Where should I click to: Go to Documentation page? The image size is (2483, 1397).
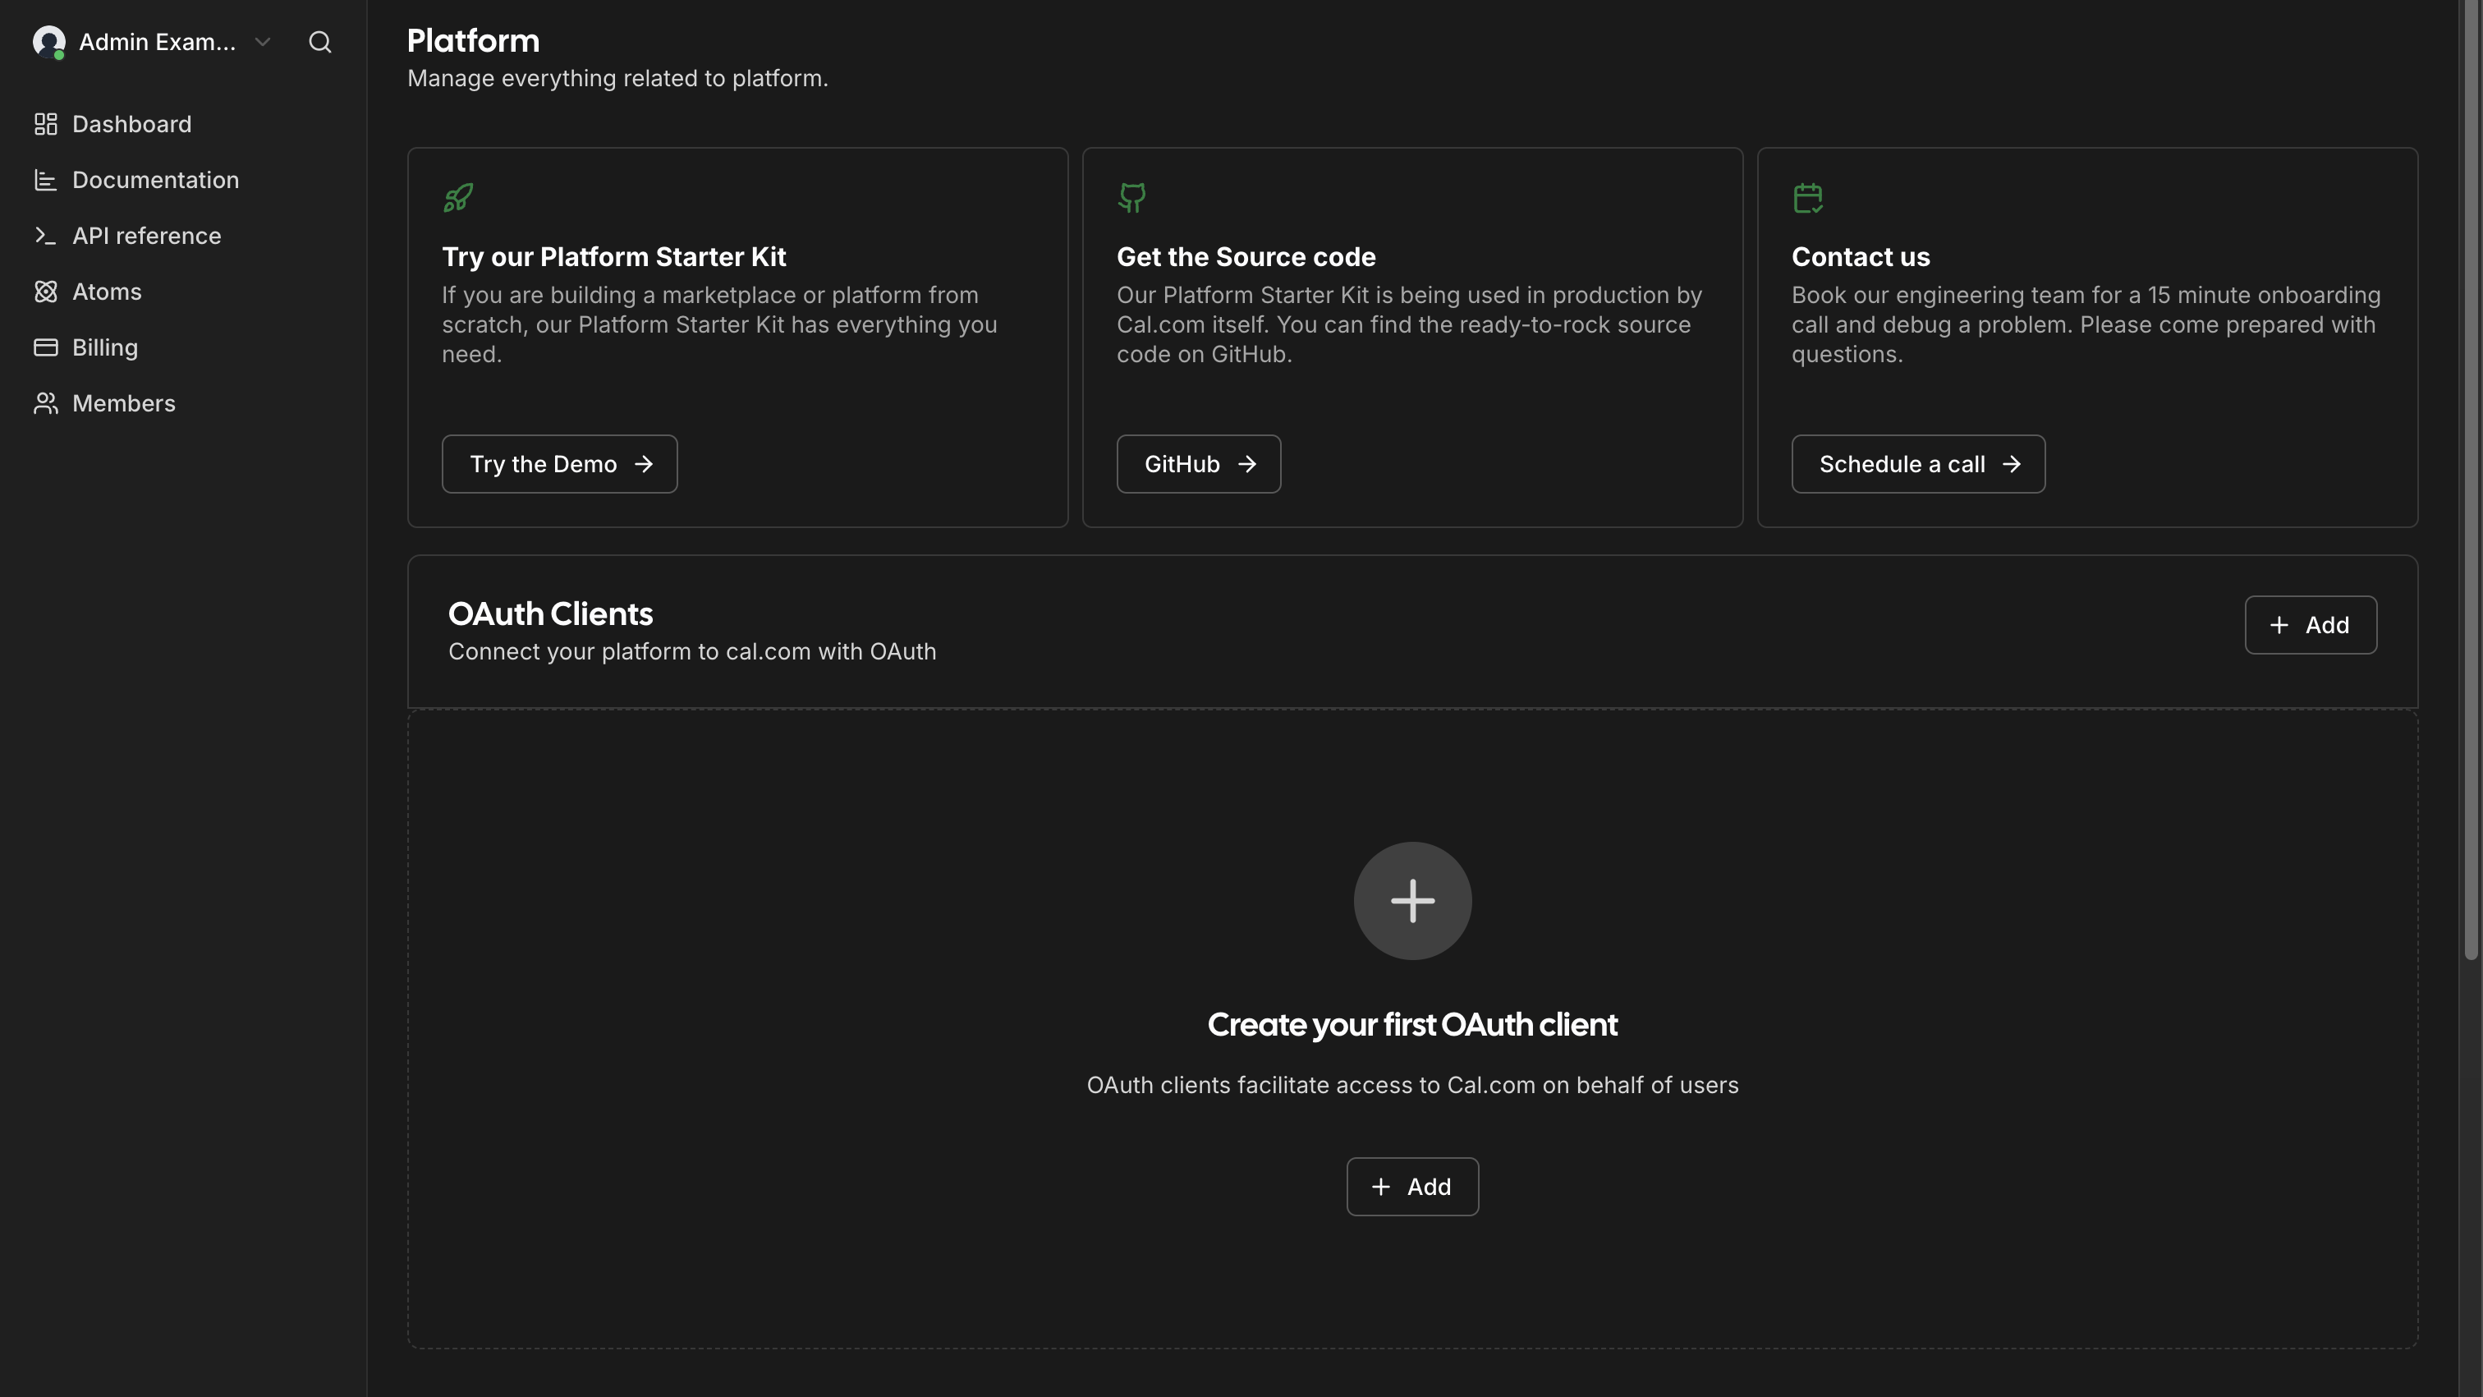tap(155, 181)
